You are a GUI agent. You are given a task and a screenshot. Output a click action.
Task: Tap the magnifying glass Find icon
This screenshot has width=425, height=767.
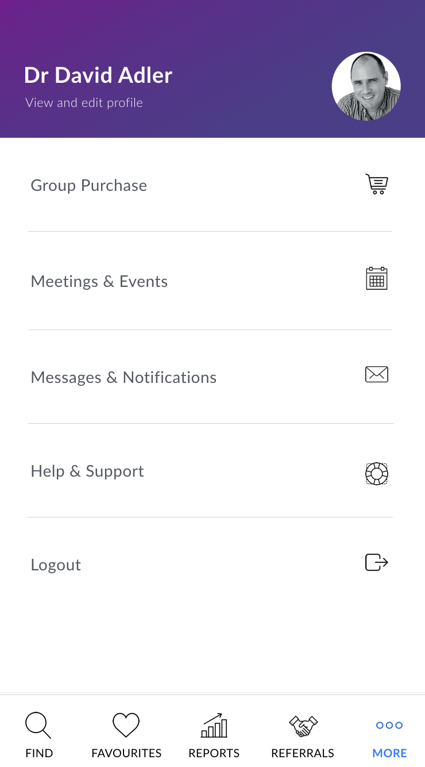click(38, 726)
